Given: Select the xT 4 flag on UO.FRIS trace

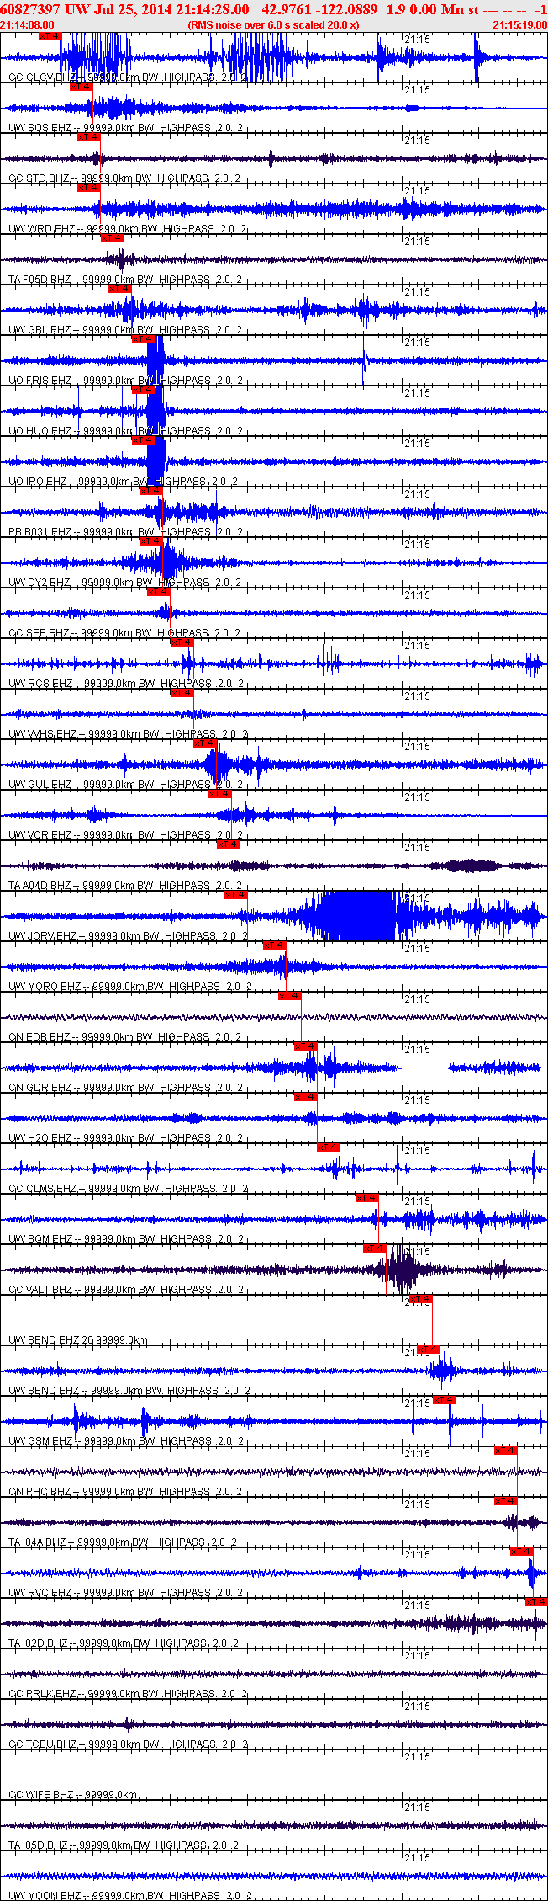Looking at the screenshot, I should tap(143, 339).
